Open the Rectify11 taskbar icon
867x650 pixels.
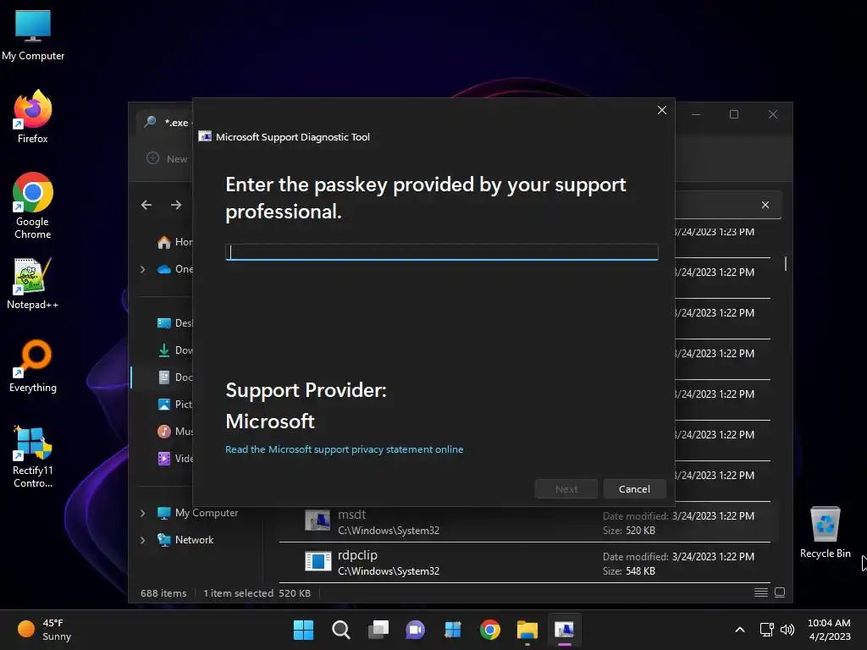(453, 630)
